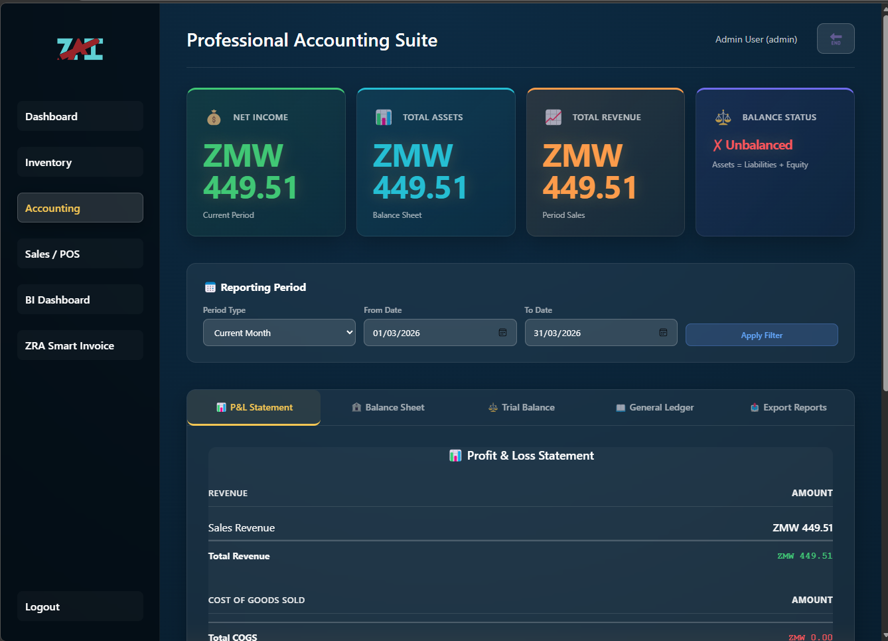This screenshot has width=888, height=641.
Task: Switch to the Balance Sheet tab
Action: 388,407
